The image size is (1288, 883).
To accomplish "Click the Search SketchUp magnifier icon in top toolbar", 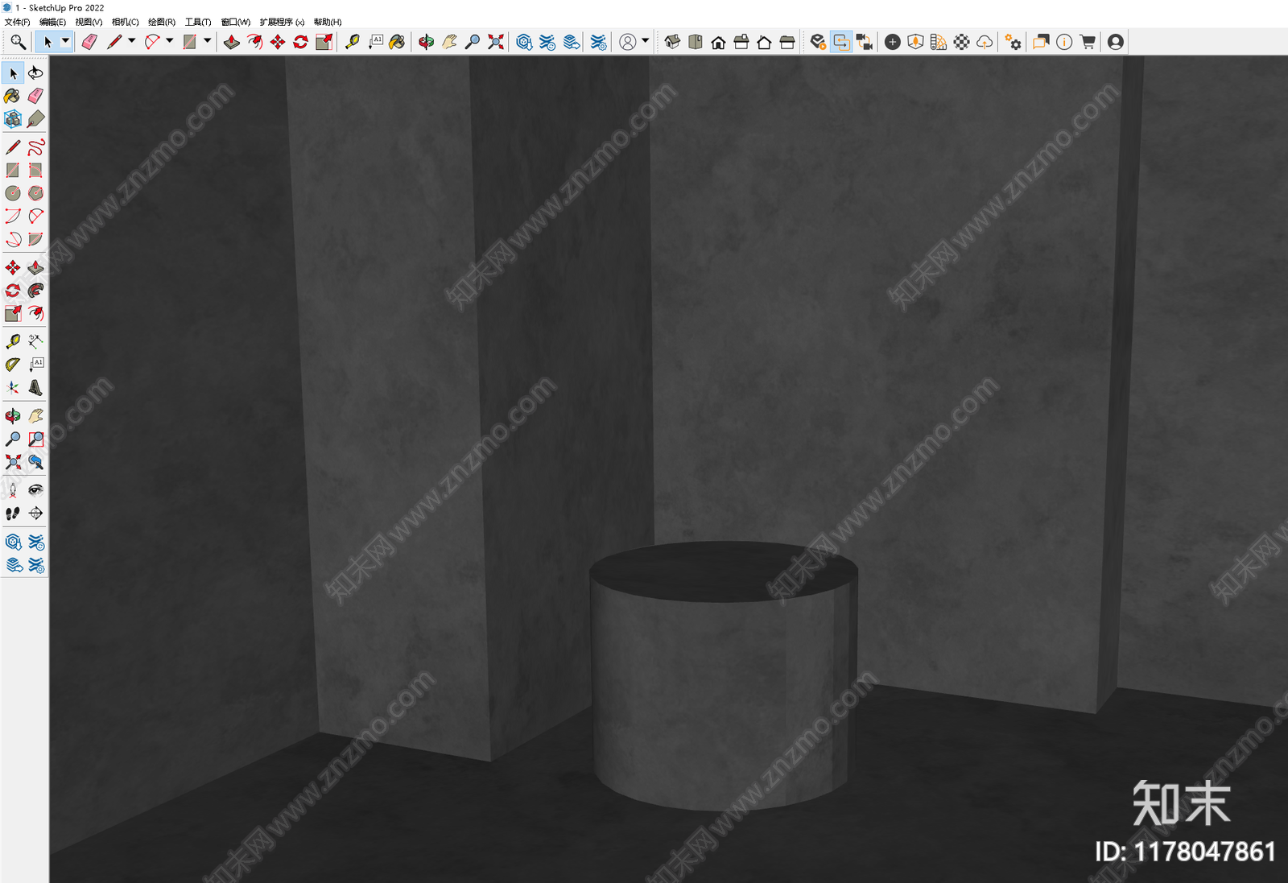I will tap(18, 42).
